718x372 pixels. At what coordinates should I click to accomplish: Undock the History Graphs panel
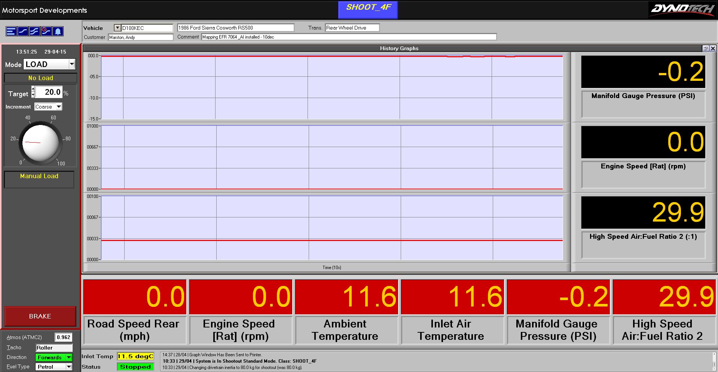point(706,48)
